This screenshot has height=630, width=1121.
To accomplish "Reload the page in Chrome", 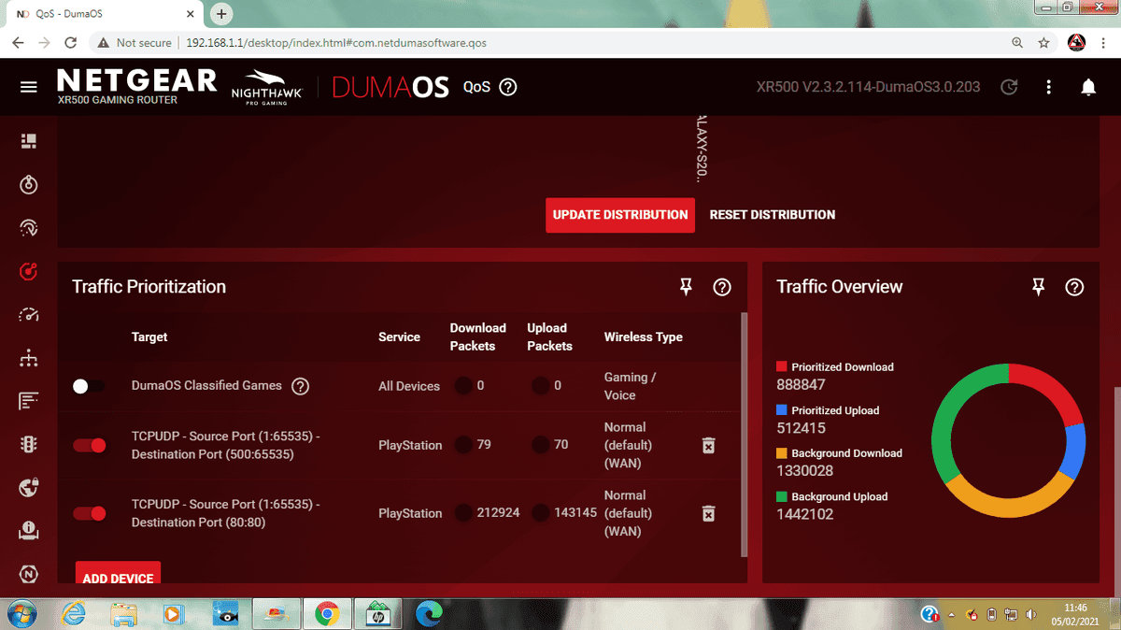I will click(x=70, y=43).
